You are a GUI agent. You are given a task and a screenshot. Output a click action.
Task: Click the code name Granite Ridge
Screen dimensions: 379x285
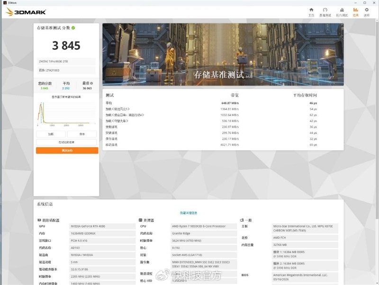tap(204, 233)
